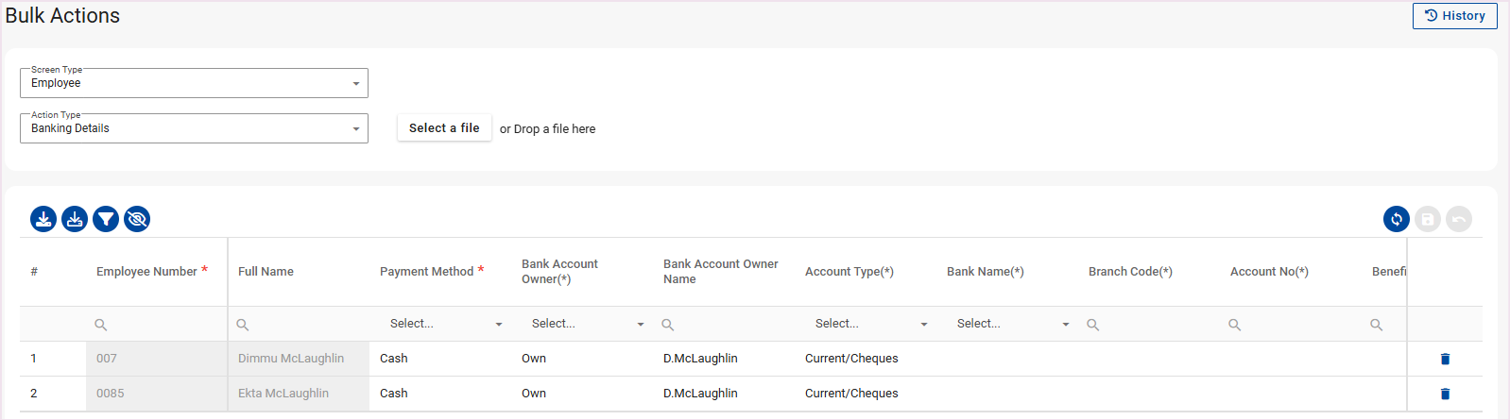The width and height of the screenshot is (1510, 420).
Task: Open the Action Type dropdown
Action: tap(194, 128)
